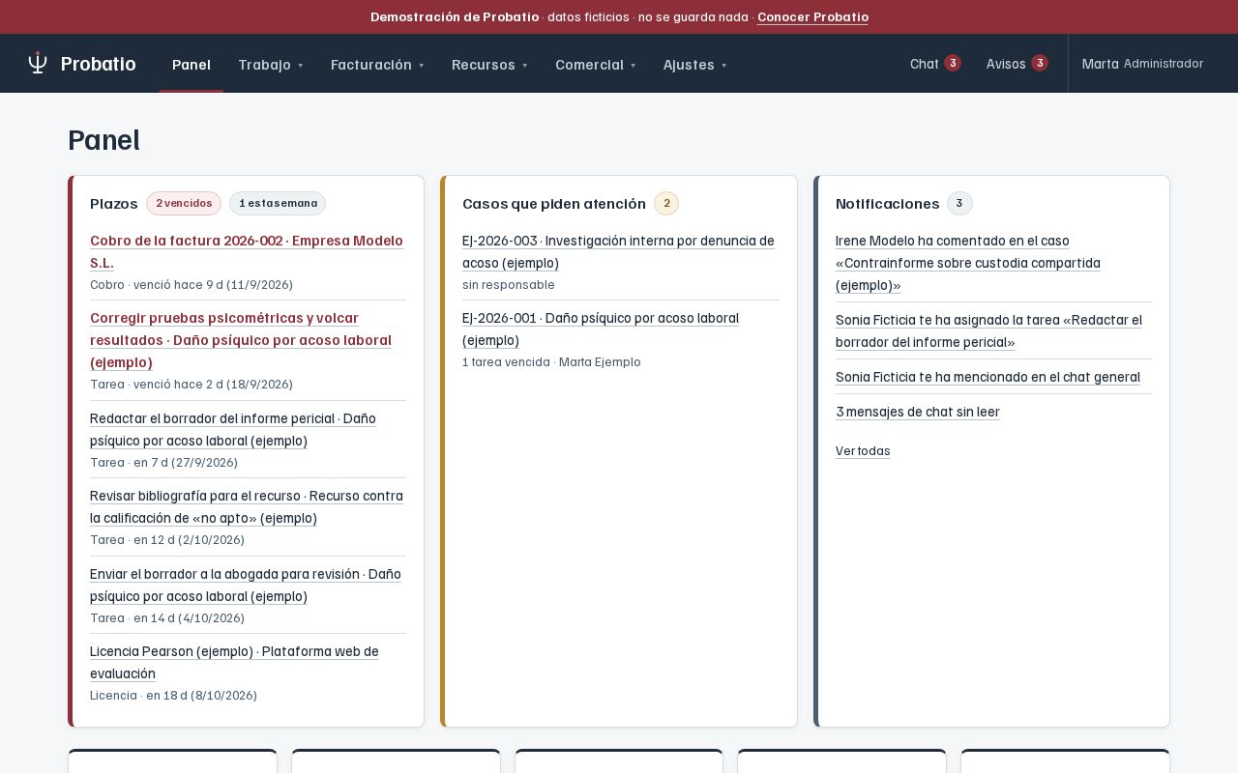Open overdue invoice 2026-002 Empresa Modelo
The height and width of the screenshot is (773, 1238).
point(247,251)
